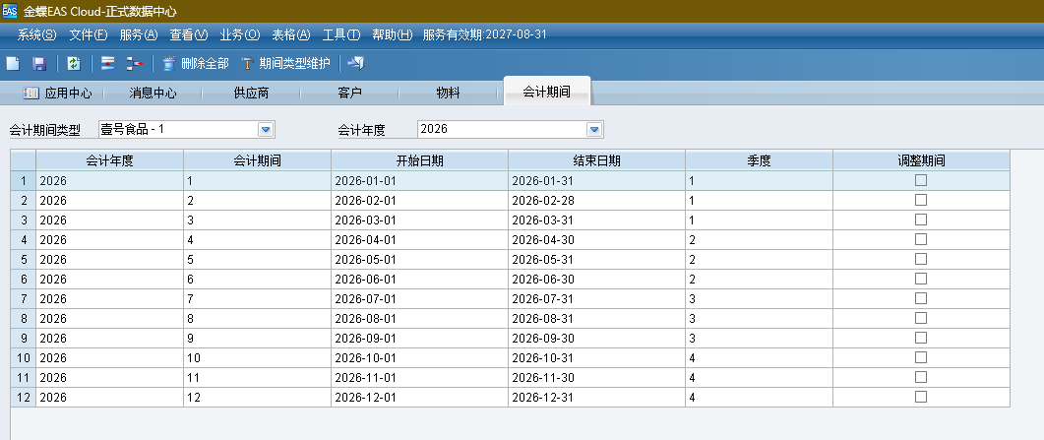Click the delete row toolbar icon
1044x440 pixels.
(x=135, y=64)
